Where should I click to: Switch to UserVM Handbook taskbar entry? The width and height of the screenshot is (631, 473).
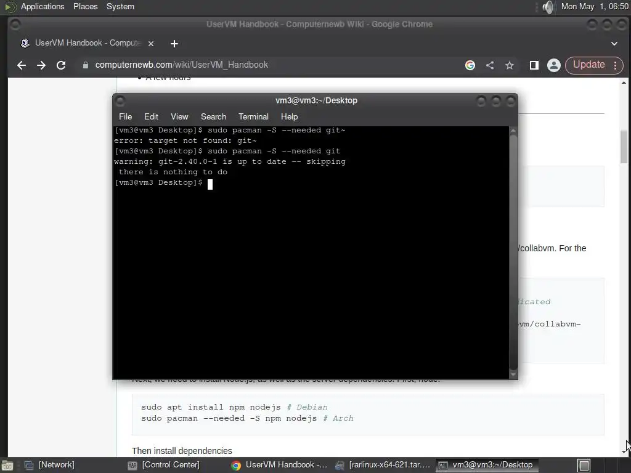(x=280, y=465)
